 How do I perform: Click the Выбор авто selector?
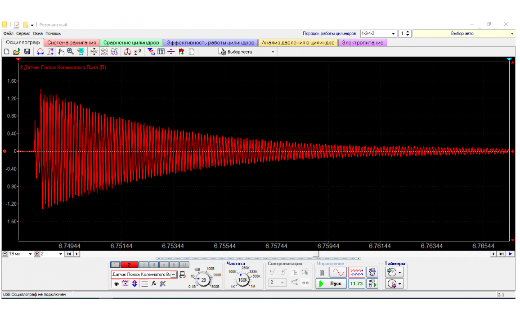tap(463, 33)
